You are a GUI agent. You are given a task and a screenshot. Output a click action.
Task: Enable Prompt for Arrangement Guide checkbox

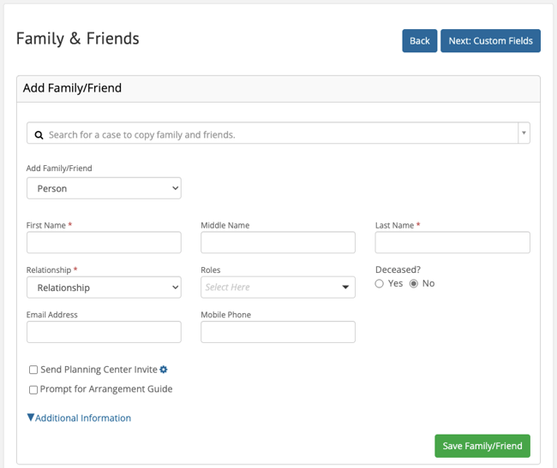point(33,389)
